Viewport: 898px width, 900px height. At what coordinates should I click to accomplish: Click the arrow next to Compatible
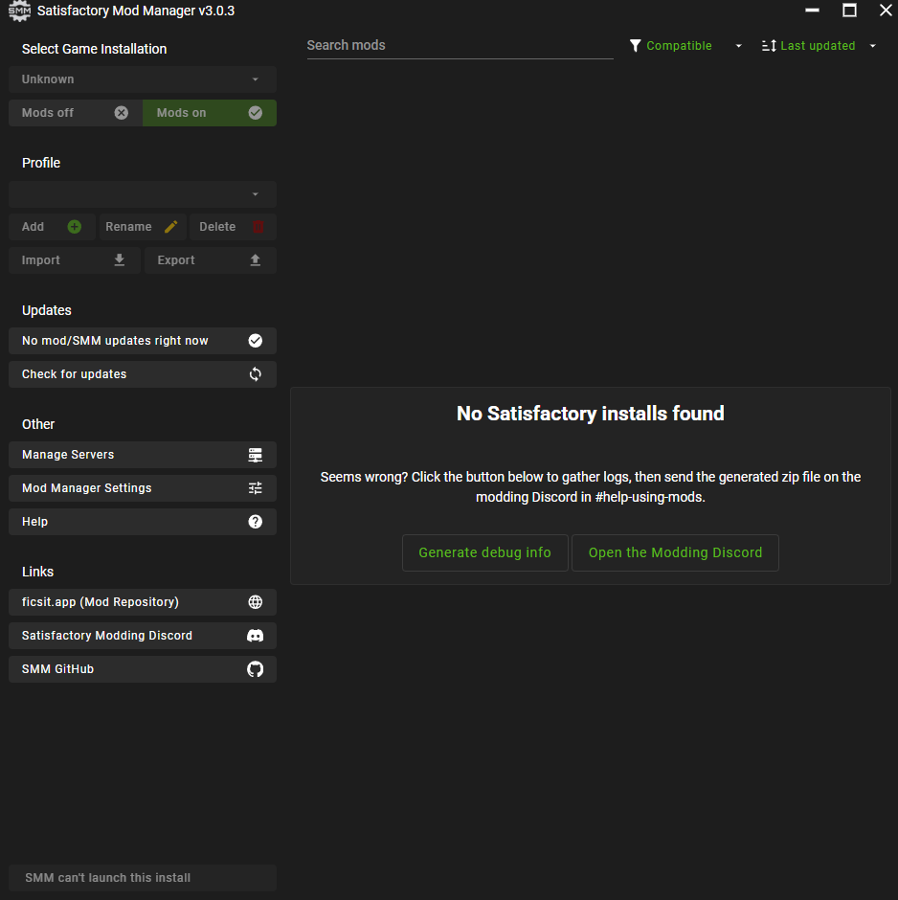coord(738,46)
